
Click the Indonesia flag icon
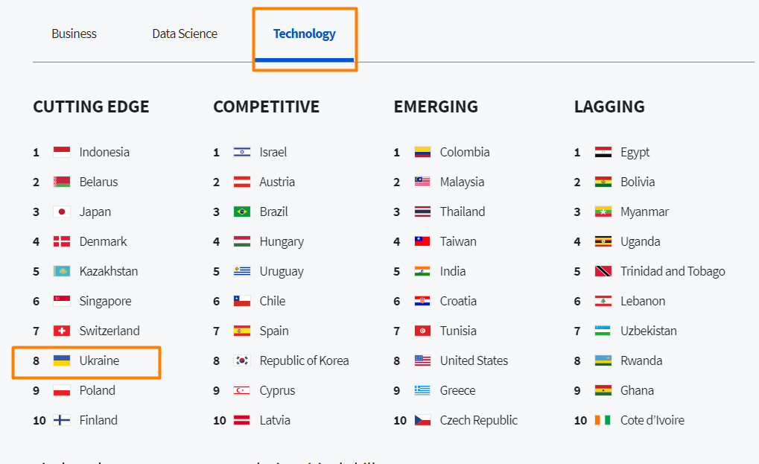(62, 153)
